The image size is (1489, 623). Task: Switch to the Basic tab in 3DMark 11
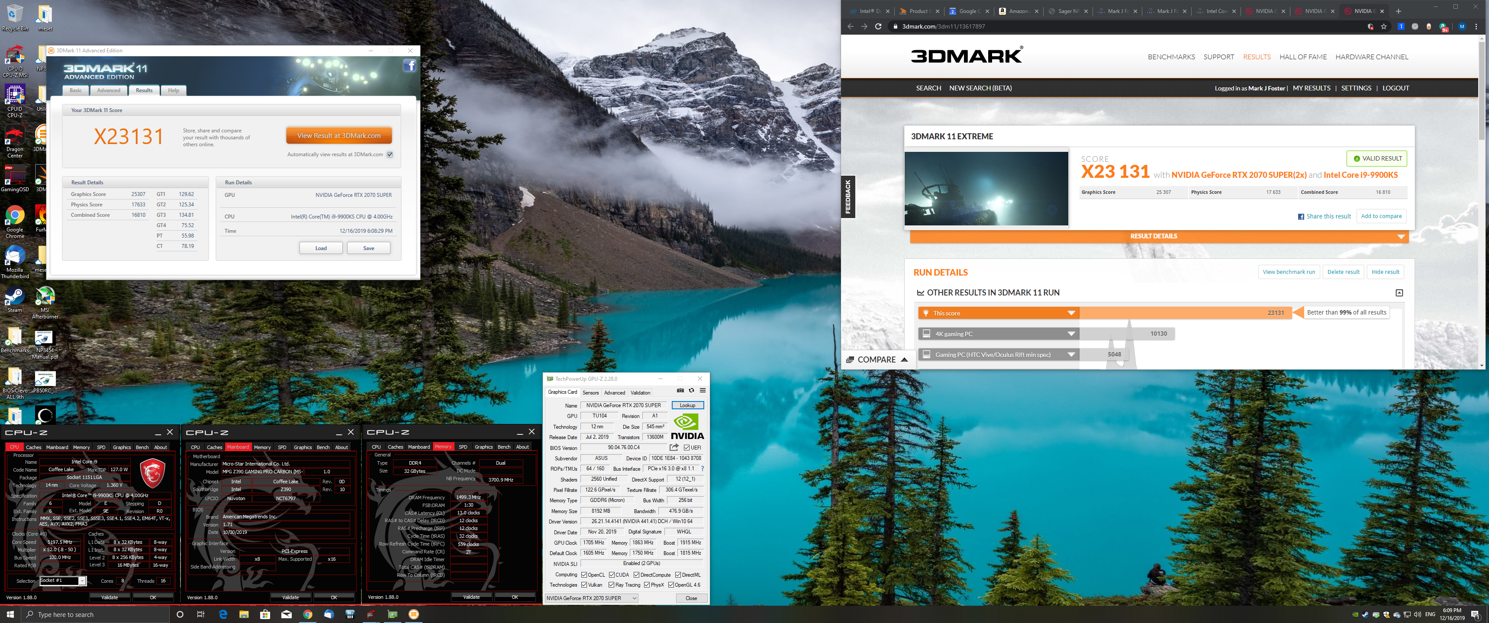76,90
